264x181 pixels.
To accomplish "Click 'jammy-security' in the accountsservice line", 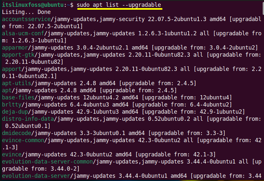I will (122, 19).
